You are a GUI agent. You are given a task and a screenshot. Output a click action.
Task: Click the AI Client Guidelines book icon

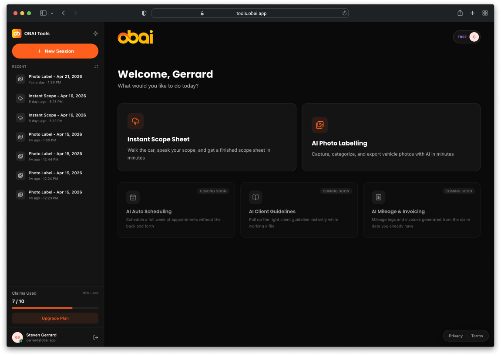256,197
